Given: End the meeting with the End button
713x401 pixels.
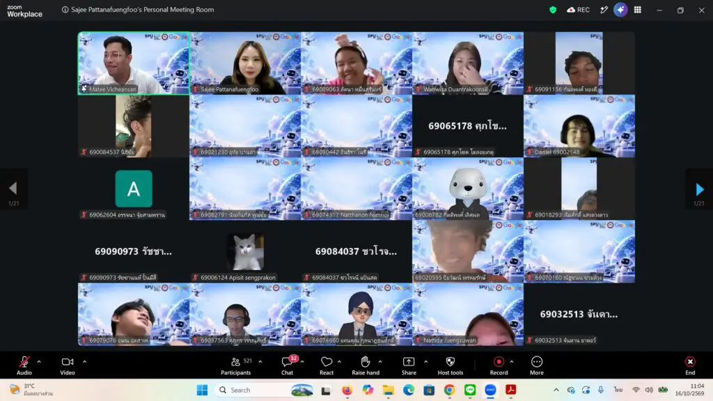Looking at the screenshot, I should pyautogui.click(x=690, y=365).
